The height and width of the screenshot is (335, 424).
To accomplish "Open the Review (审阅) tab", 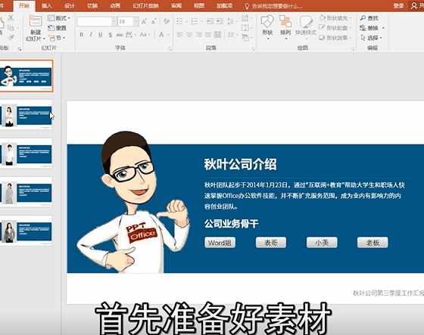I will tap(176, 6).
